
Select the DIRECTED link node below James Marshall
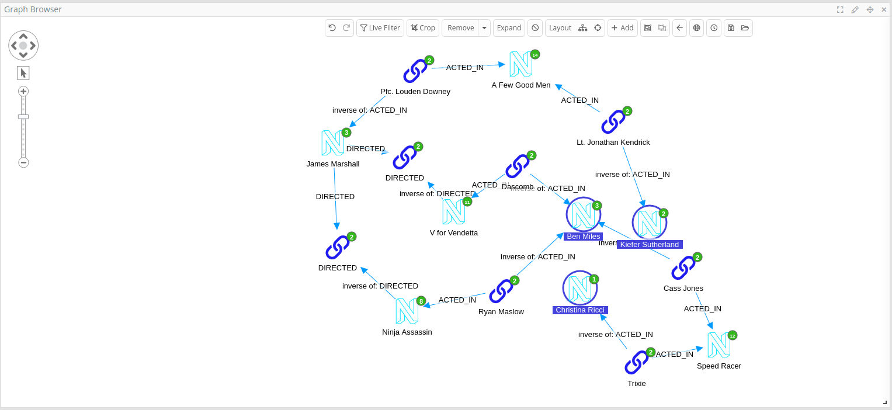[338, 247]
